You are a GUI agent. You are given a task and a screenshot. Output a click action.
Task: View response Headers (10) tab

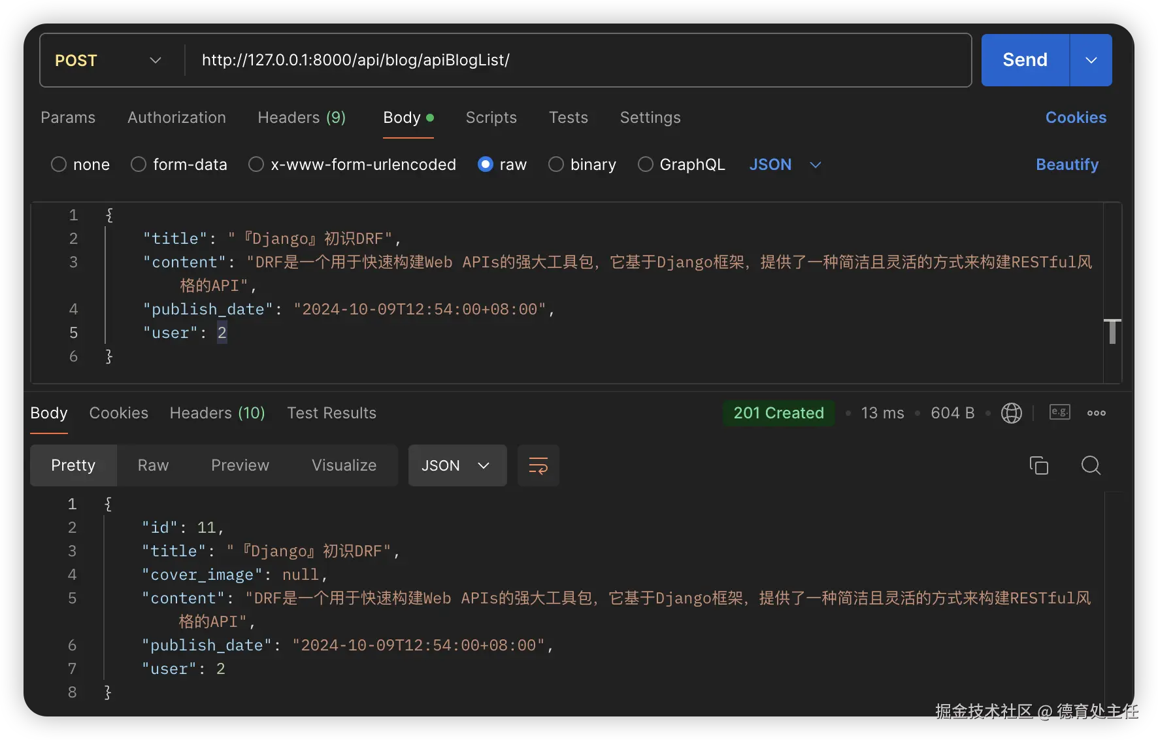tap(218, 413)
